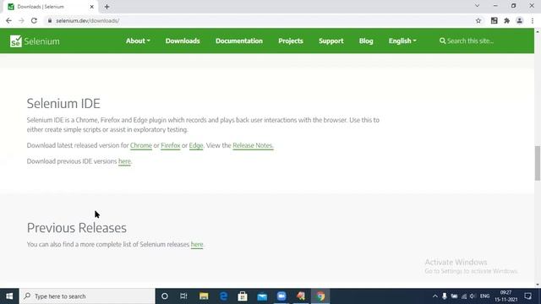541x304 pixels.
Task: Click the Cortana circle icon
Action: tap(165, 296)
